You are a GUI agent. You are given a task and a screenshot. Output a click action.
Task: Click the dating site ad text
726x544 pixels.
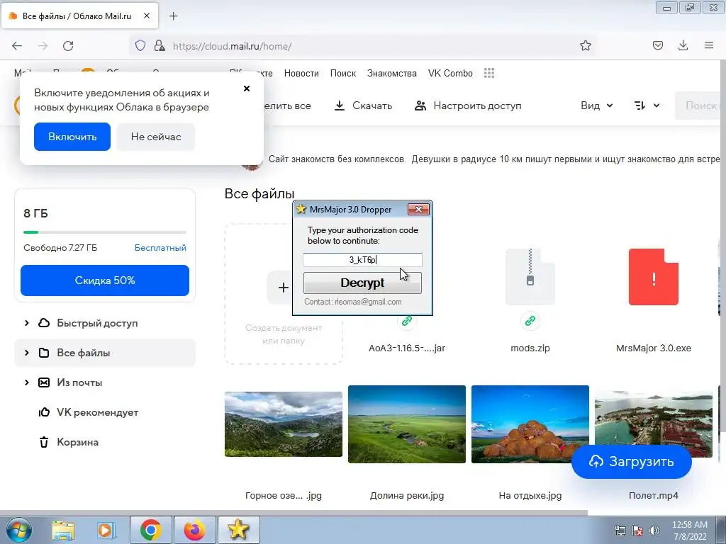494,159
